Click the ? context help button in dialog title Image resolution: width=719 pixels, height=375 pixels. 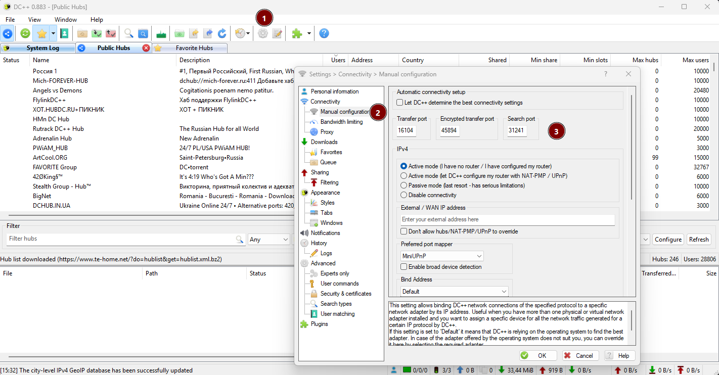[x=606, y=74]
